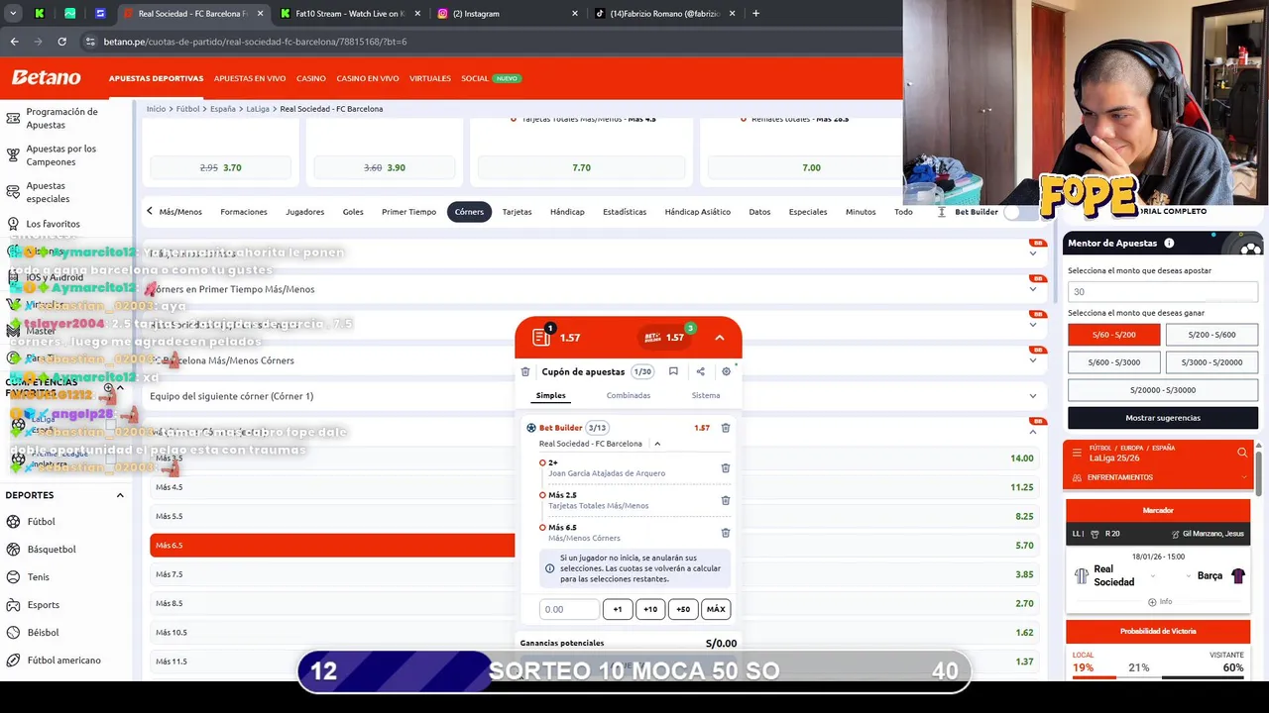The width and height of the screenshot is (1269, 713).
Task: Click LaLiga breadcrumb link
Action: 258,109
